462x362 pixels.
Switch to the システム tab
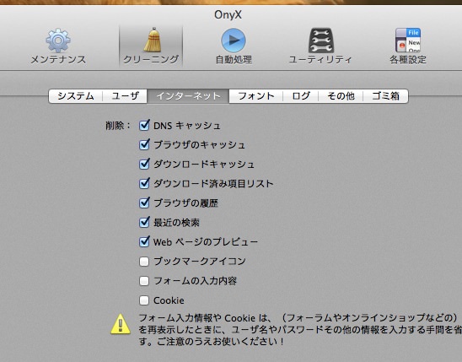75,96
